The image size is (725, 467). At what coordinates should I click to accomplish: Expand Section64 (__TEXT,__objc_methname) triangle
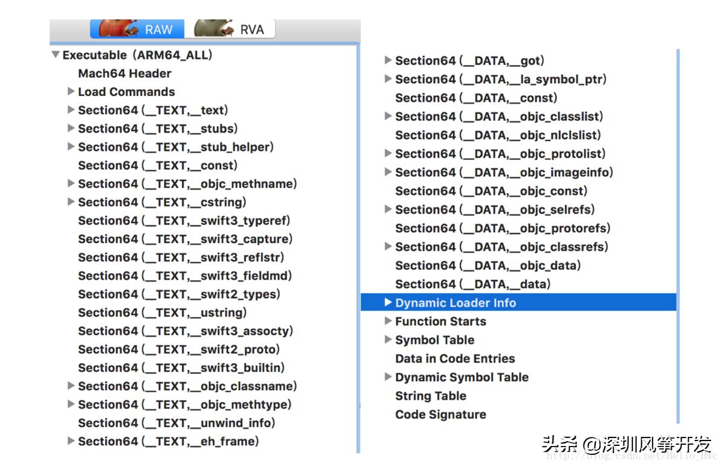[71, 184]
